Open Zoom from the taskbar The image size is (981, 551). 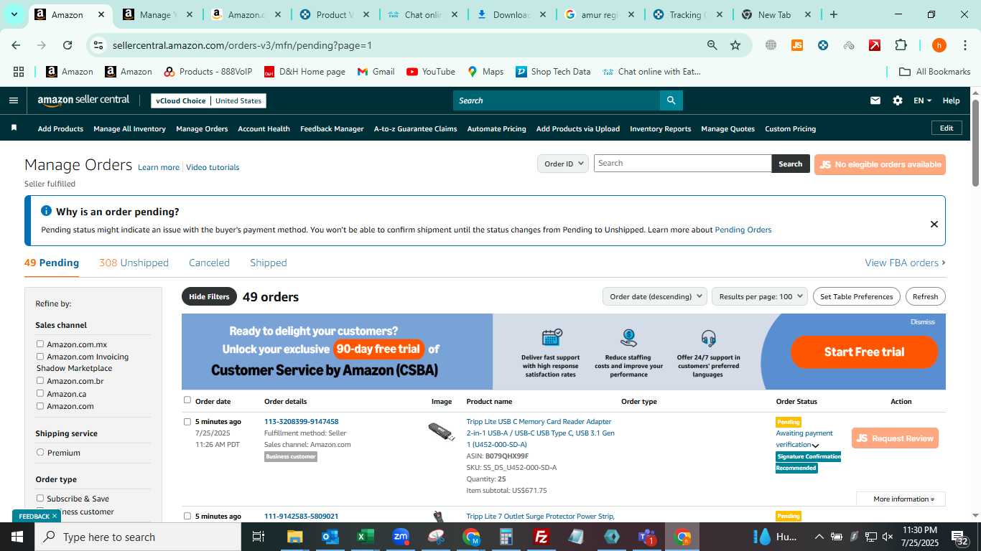[x=401, y=537]
